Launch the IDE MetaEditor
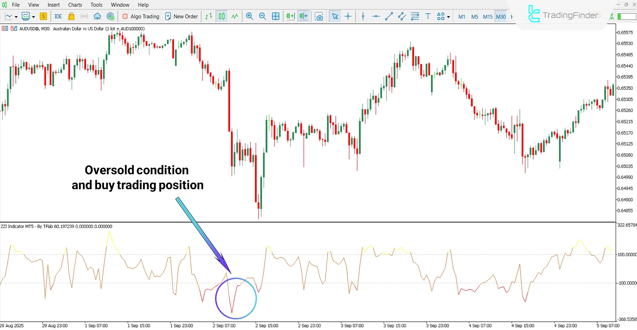Screen dimensions: 637x330 tap(58, 16)
